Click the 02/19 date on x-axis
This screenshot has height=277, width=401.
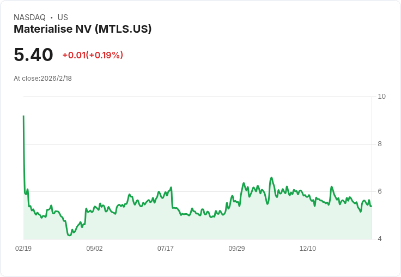tap(23, 249)
